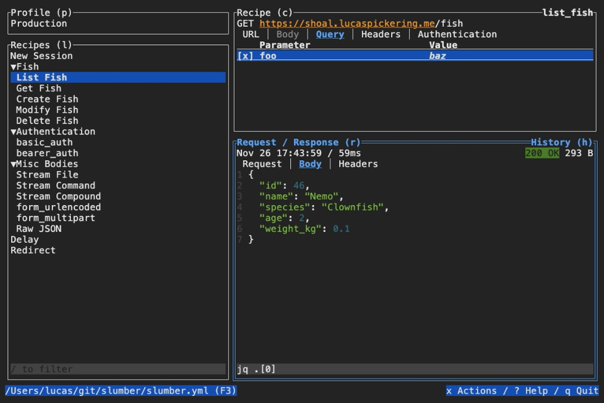Switch to the Request tab in response pane

262,164
